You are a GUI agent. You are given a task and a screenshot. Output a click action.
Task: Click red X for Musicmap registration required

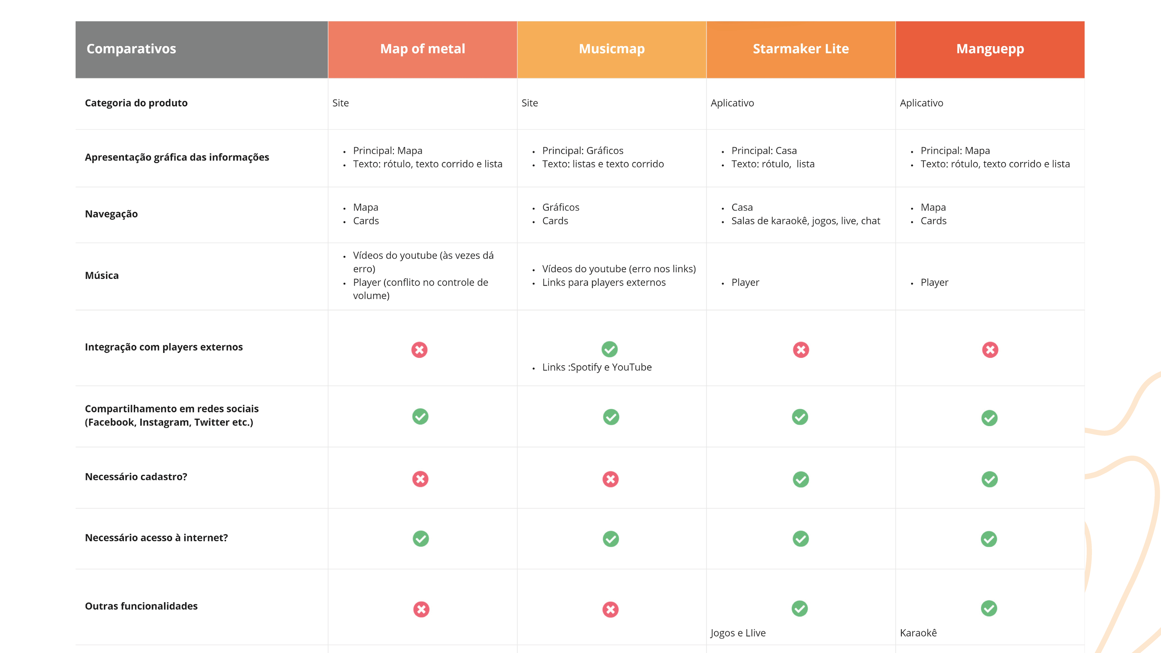pos(611,479)
